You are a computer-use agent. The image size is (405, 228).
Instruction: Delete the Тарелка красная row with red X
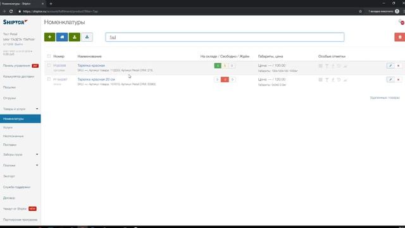[398, 66]
